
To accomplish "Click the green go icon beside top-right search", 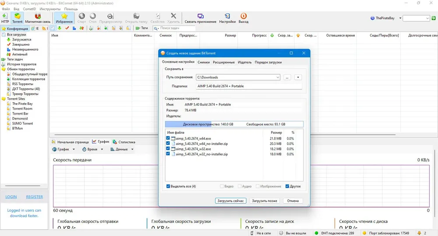I will coord(434,18).
